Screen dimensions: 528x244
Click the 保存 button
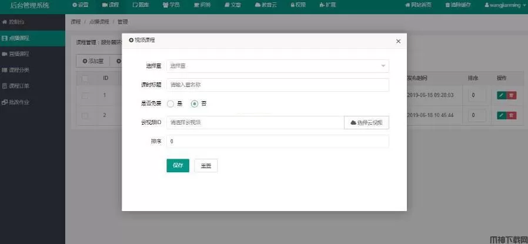pos(178,166)
